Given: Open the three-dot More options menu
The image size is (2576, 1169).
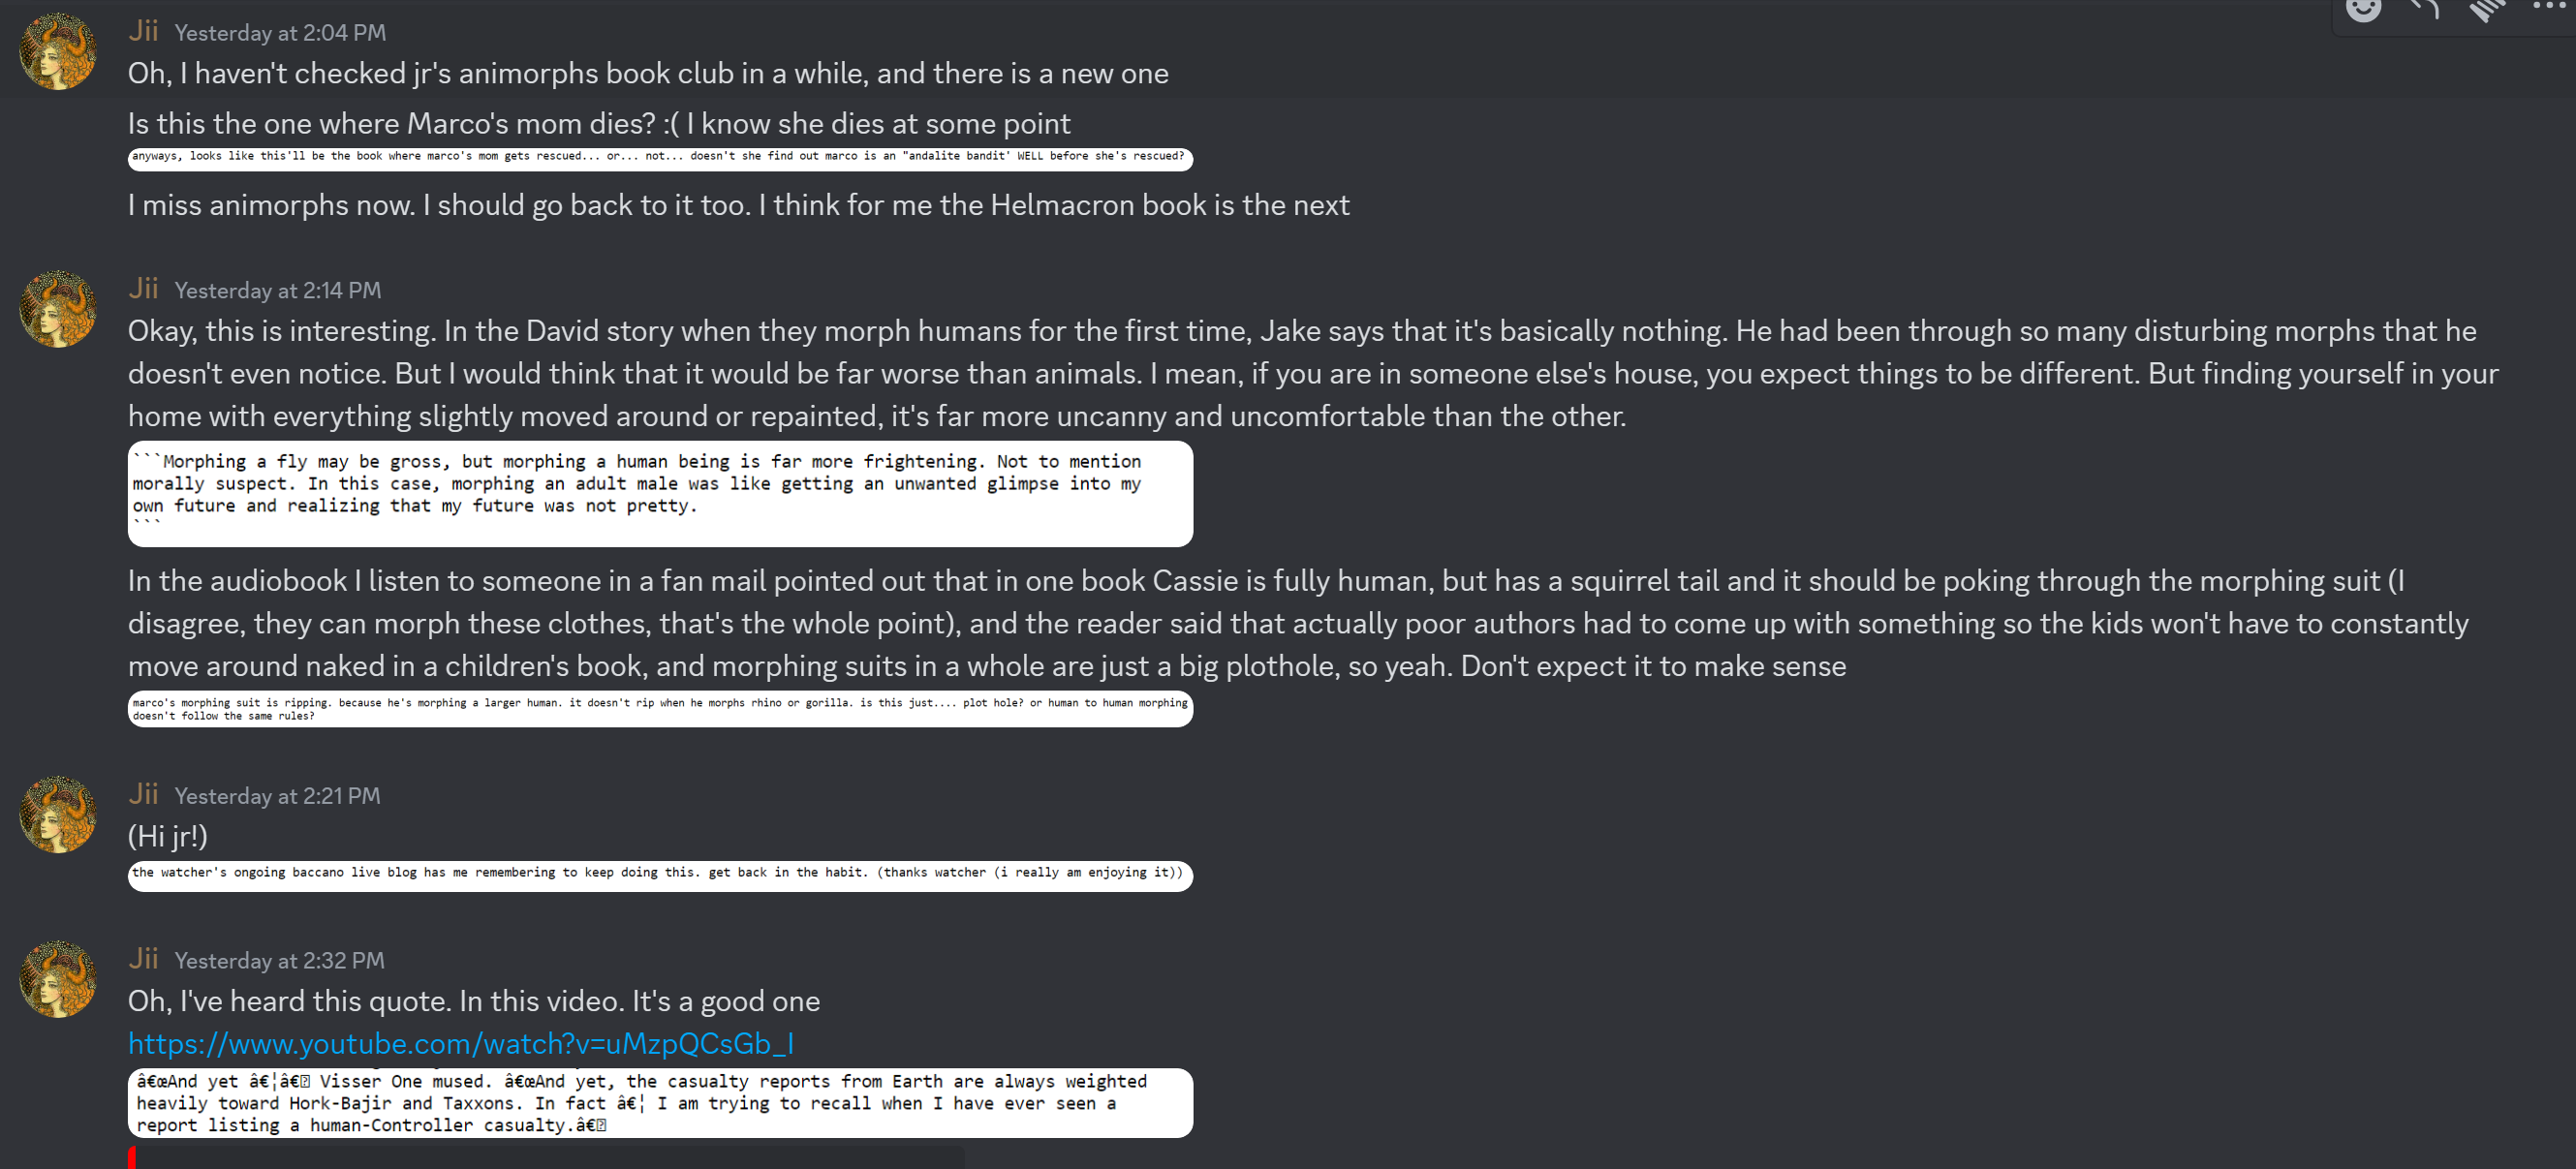Looking at the screenshot, I should tap(2549, 8).
